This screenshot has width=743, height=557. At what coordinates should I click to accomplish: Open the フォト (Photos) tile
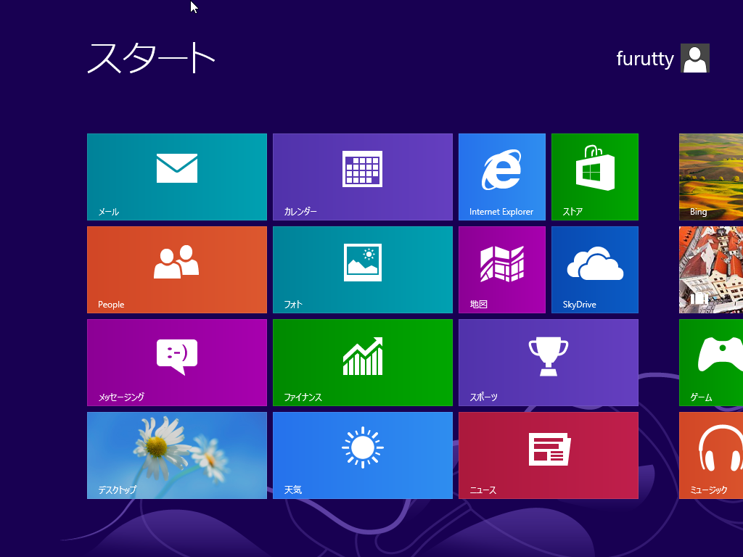tap(363, 270)
